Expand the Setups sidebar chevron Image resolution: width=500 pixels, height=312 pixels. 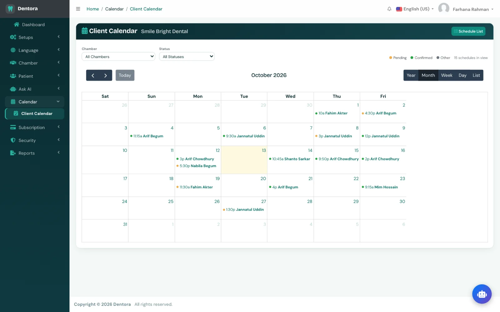pyautogui.click(x=58, y=37)
